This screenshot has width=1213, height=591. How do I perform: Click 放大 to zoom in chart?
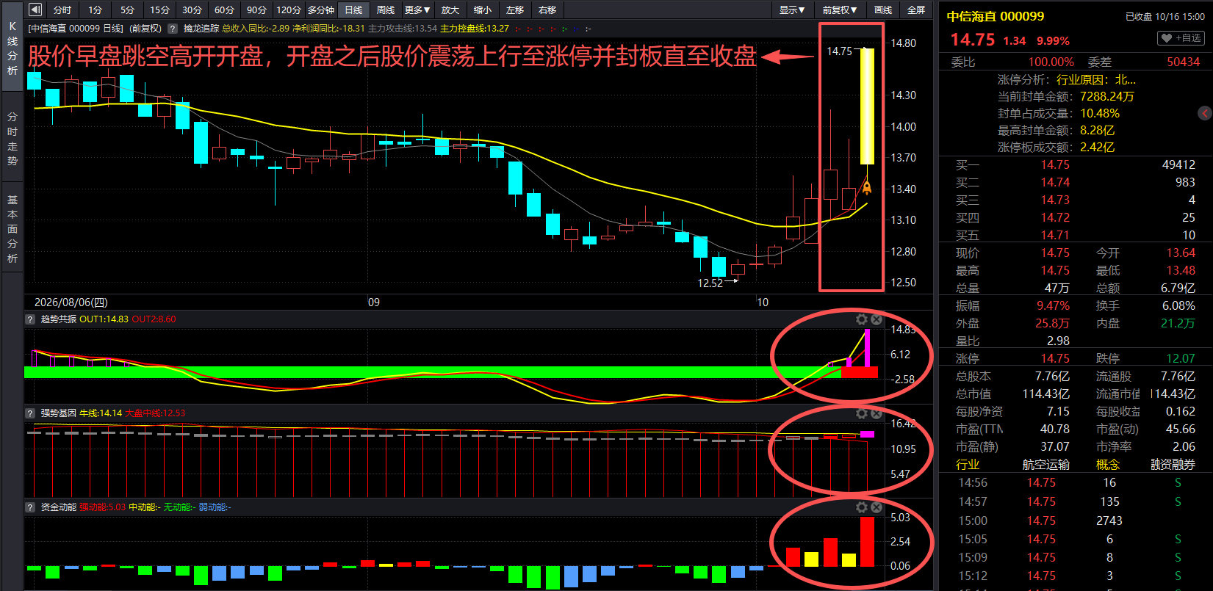pos(450,10)
